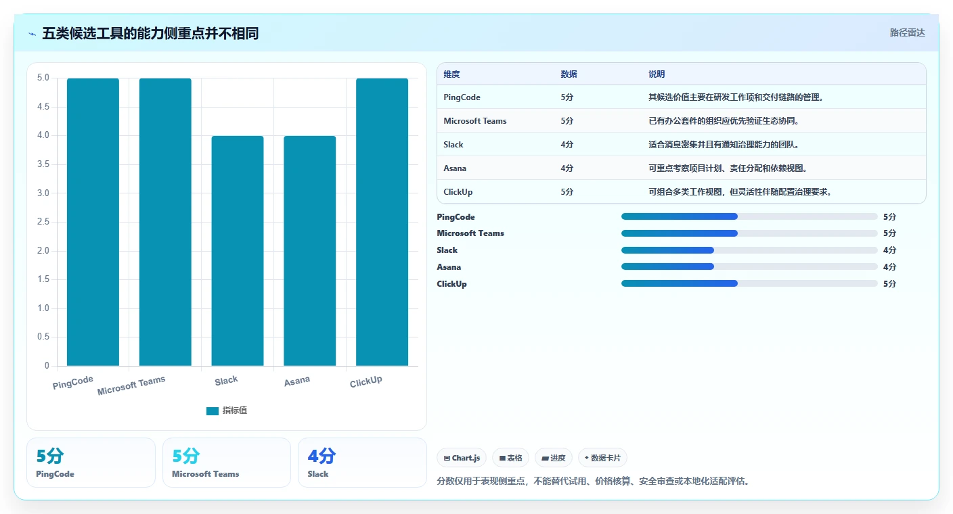The height and width of the screenshot is (514, 953).
Task: Click the 5.0 y-axis tick label
Action: click(x=43, y=78)
